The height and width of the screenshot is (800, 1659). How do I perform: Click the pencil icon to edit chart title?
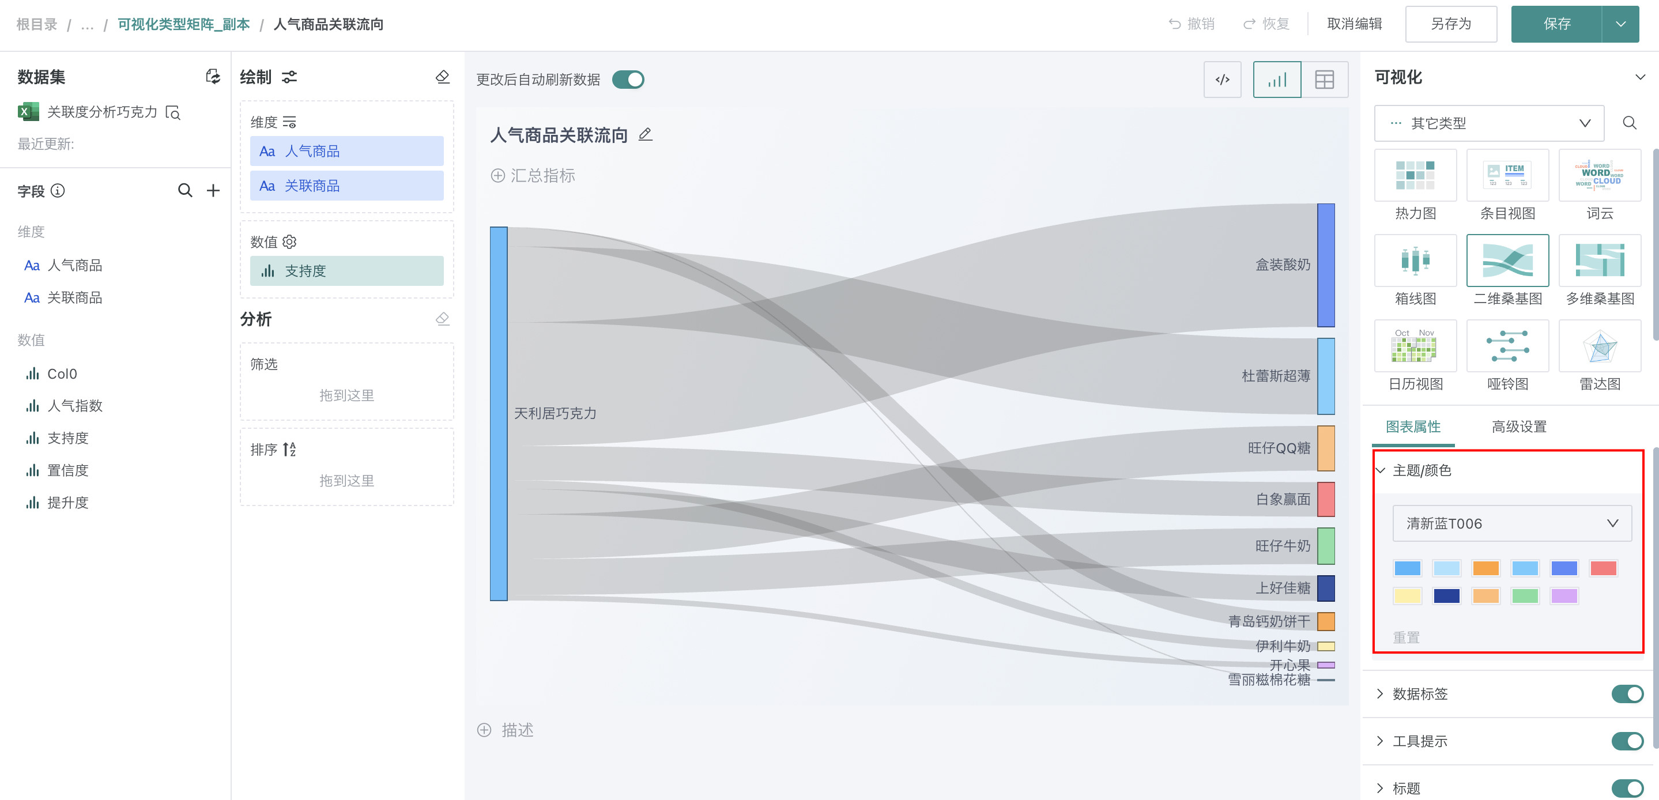645,135
